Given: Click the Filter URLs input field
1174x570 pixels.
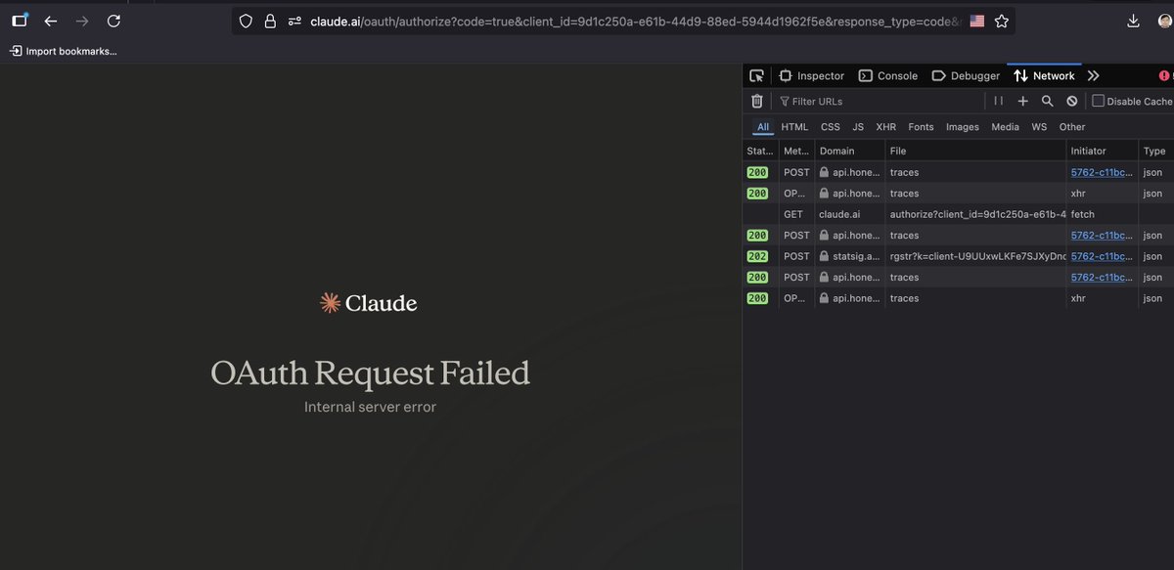Looking at the screenshot, I should pyautogui.click(x=880, y=101).
